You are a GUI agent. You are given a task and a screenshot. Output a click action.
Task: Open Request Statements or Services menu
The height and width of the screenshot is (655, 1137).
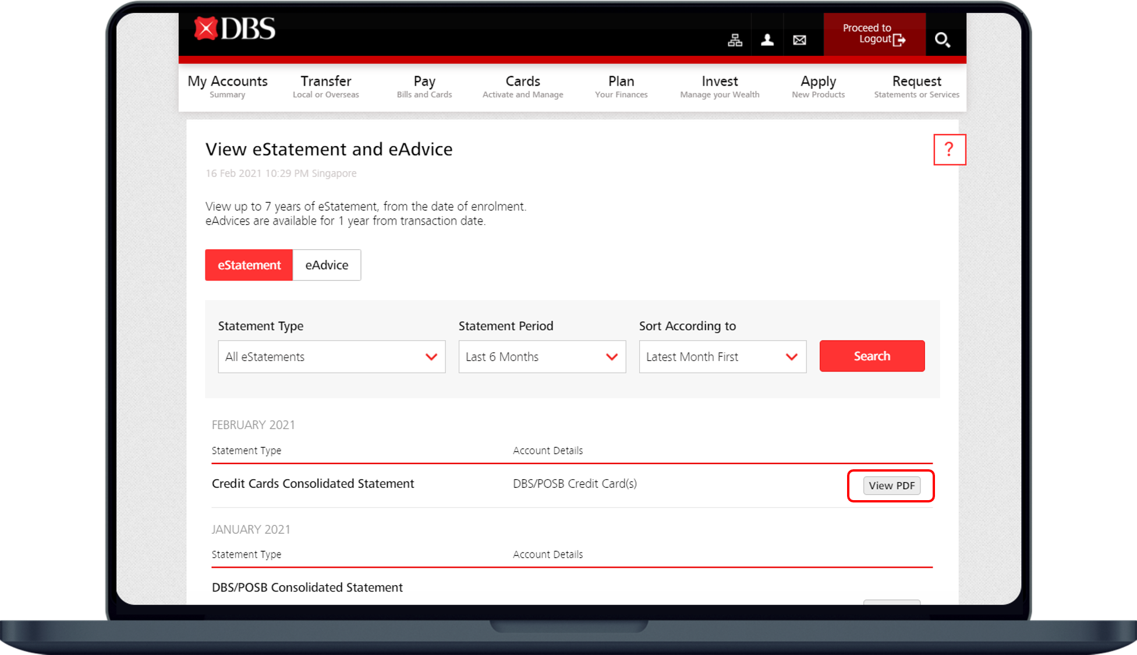coord(916,86)
